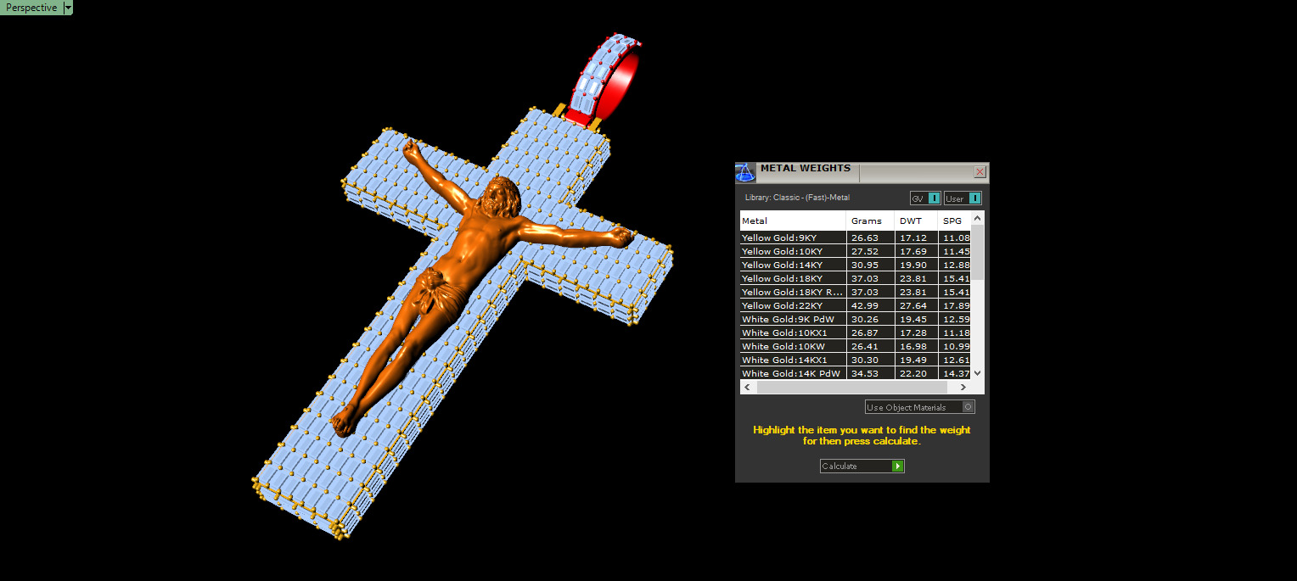Click the horizontal scroll-right arrow
The height and width of the screenshot is (581, 1297).
965,387
